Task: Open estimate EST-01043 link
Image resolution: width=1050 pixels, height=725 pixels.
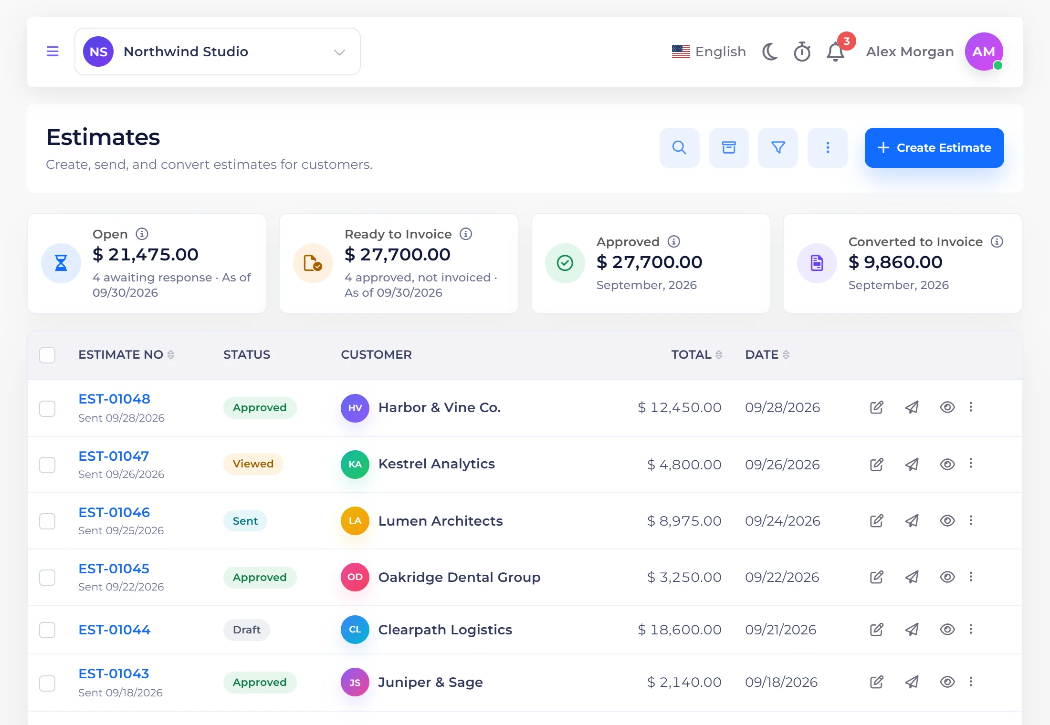Action: point(114,673)
